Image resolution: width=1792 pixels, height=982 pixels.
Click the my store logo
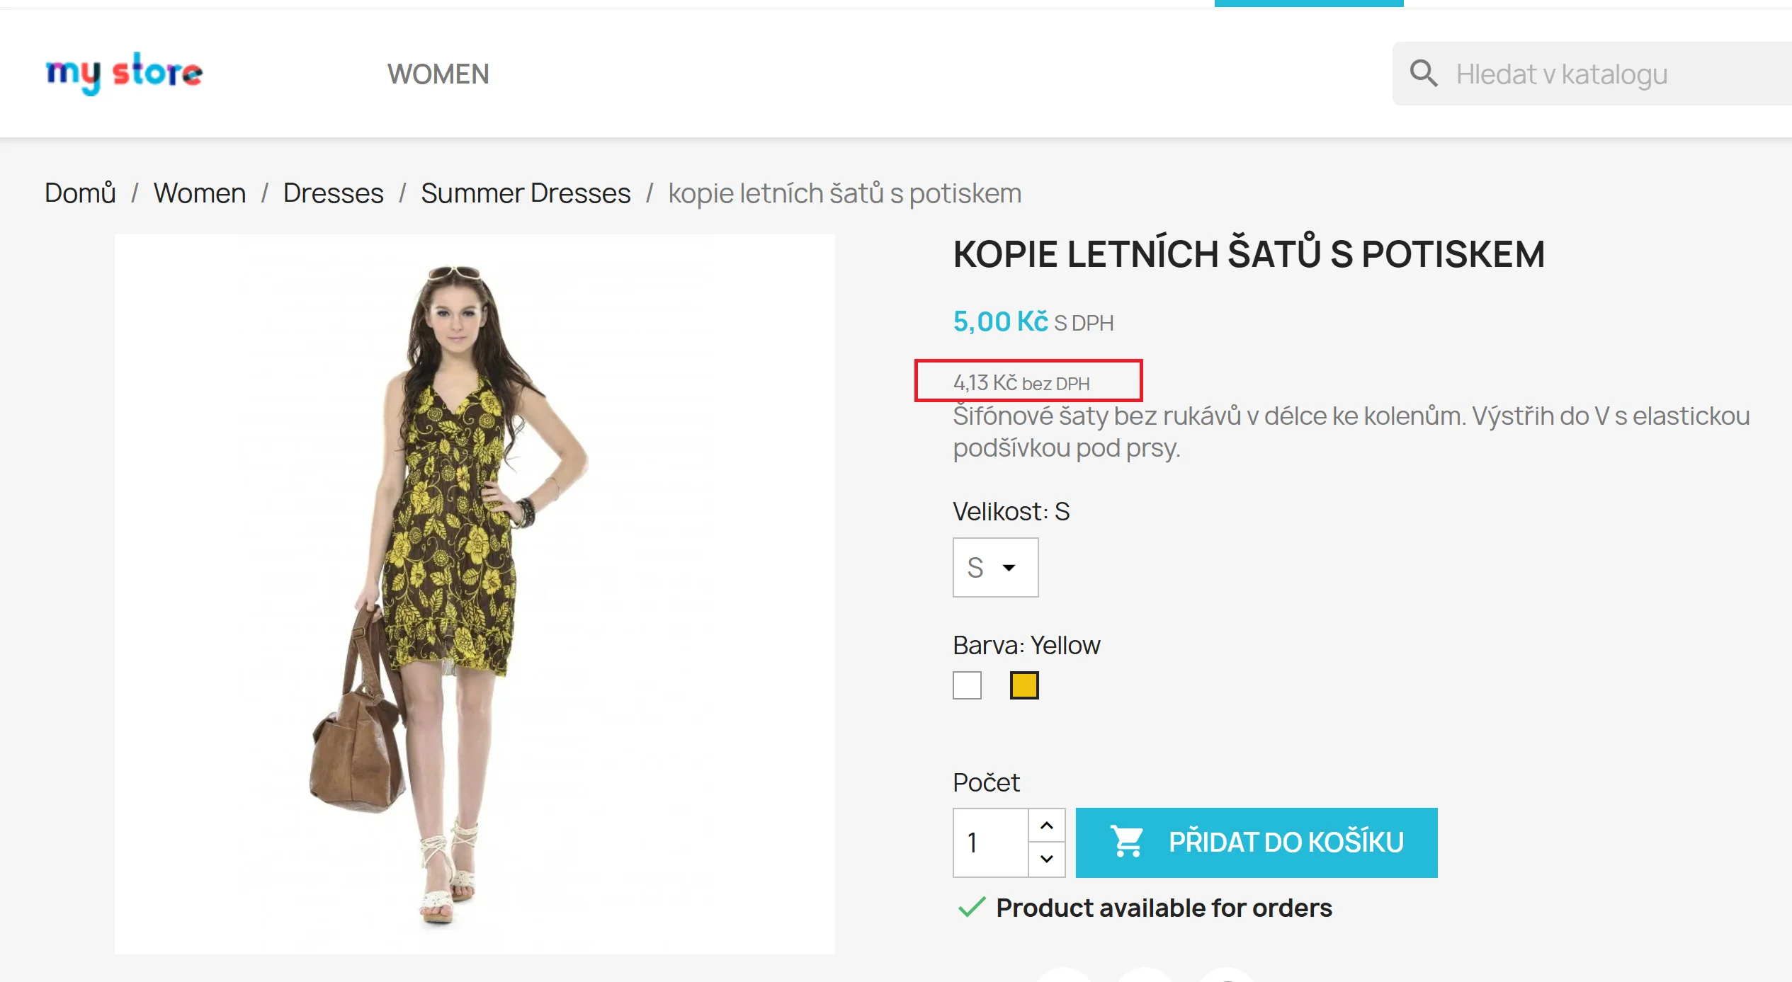click(124, 73)
